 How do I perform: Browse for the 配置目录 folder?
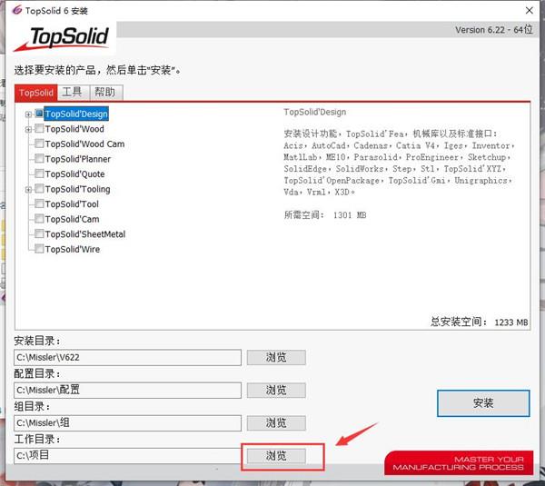pyautogui.click(x=276, y=391)
